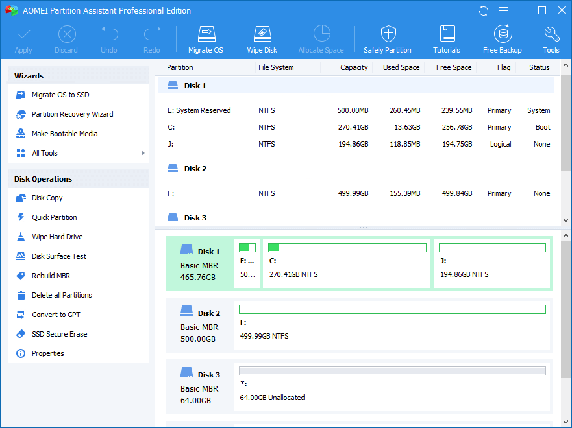Click the partition list scroll up arrow
This screenshot has height=428, width=572.
[x=566, y=65]
